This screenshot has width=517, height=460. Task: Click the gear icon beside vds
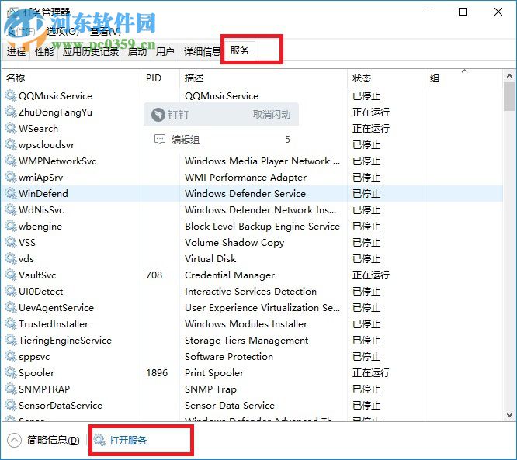11,259
